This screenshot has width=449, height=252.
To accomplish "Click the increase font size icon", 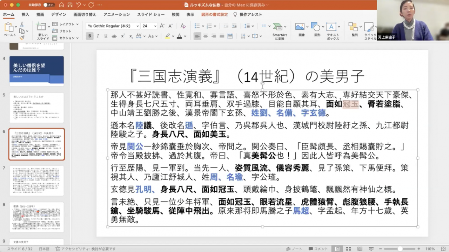I will coord(162,26).
